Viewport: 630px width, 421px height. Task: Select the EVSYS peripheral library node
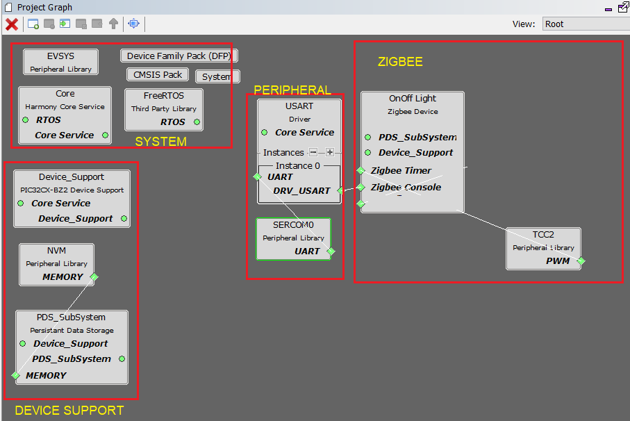pyautogui.click(x=60, y=61)
